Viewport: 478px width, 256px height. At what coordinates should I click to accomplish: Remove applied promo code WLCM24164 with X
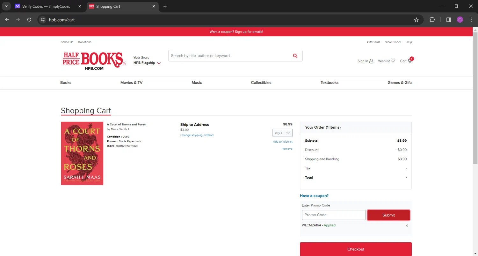click(407, 225)
